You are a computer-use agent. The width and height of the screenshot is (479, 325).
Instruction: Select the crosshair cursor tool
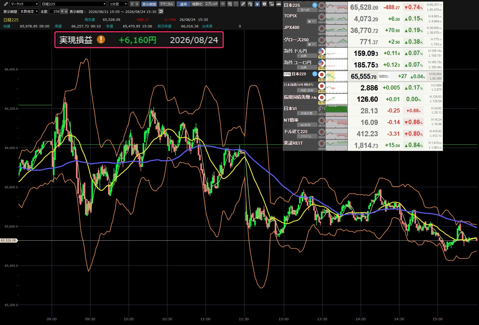[223, 4]
